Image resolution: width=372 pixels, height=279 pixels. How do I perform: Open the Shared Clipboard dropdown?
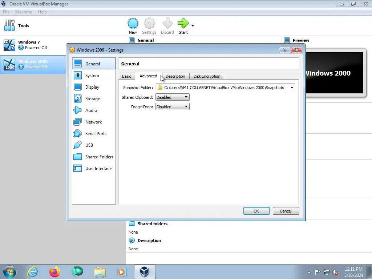pyautogui.click(x=173, y=97)
